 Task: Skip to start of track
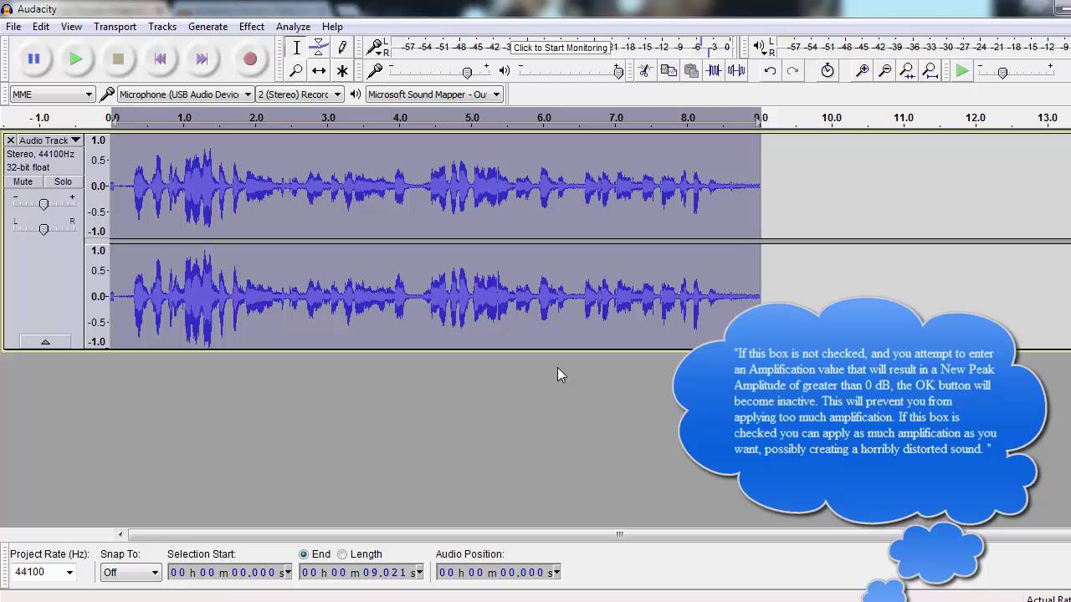(x=160, y=59)
